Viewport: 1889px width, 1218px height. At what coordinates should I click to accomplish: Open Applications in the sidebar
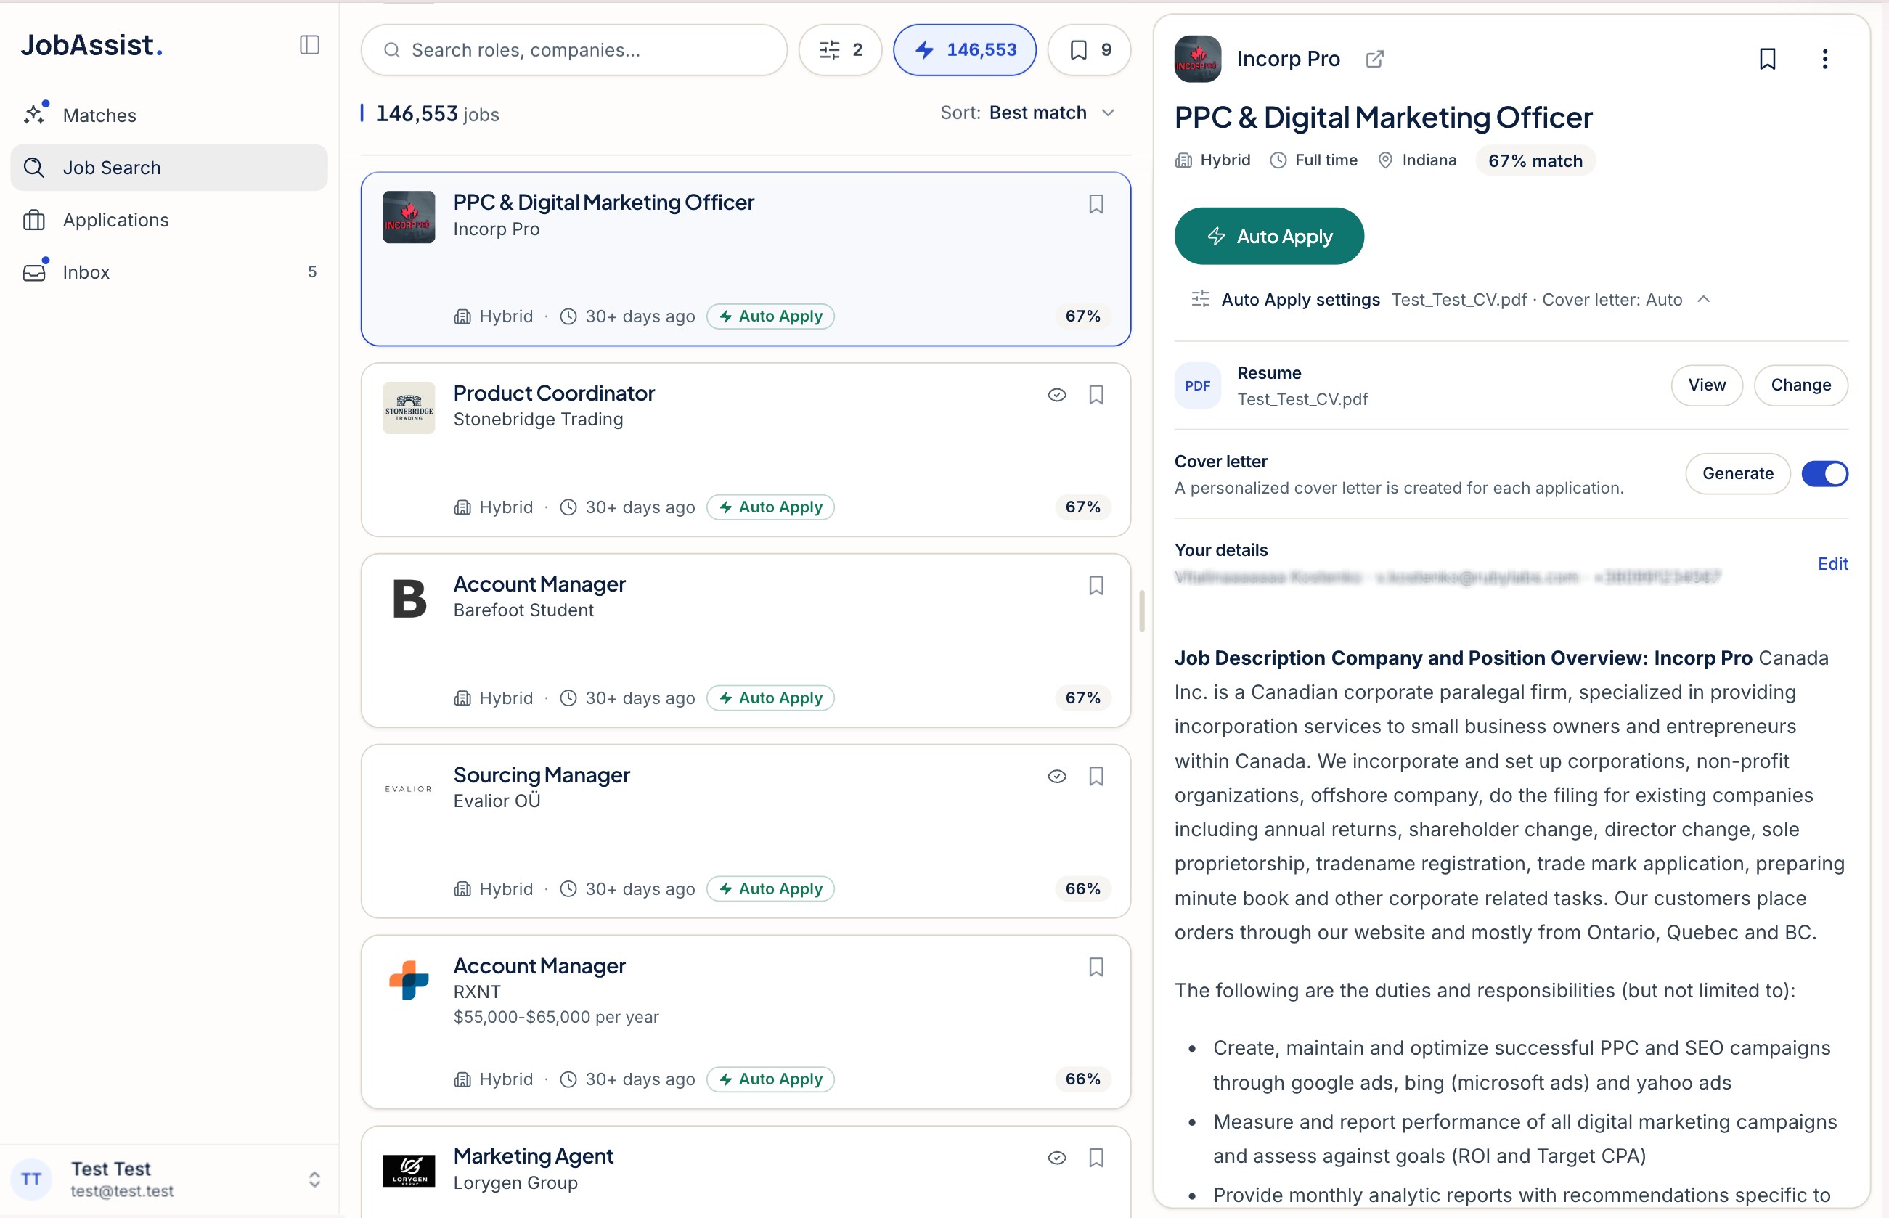click(169, 220)
